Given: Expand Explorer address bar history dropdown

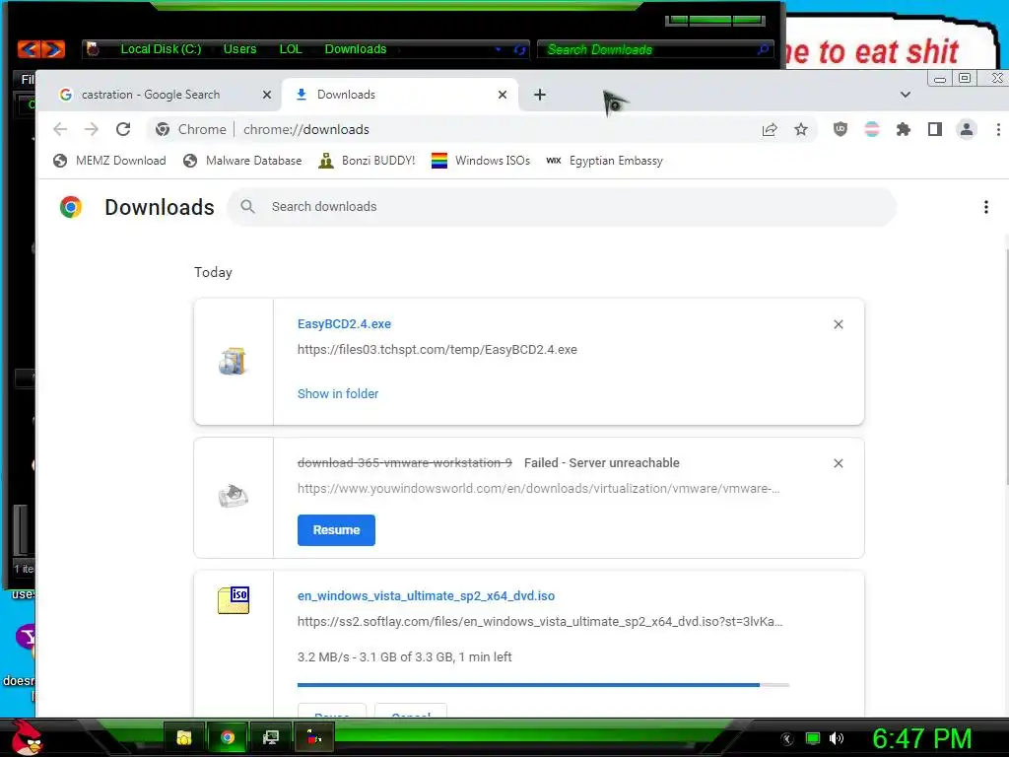Looking at the screenshot, I should [498, 49].
